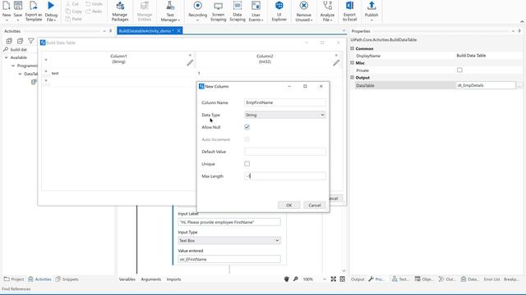Click the Max Length field
526x295 pixels.
(285, 176)
